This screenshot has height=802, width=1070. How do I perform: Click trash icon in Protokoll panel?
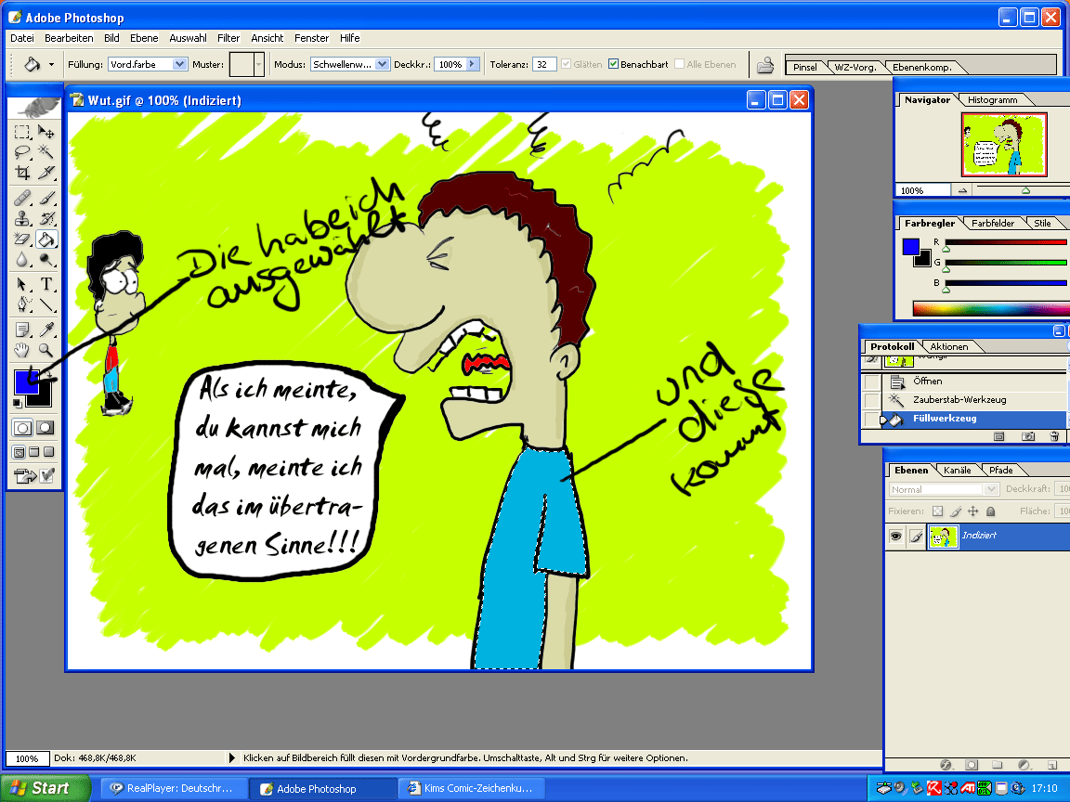1053,435
